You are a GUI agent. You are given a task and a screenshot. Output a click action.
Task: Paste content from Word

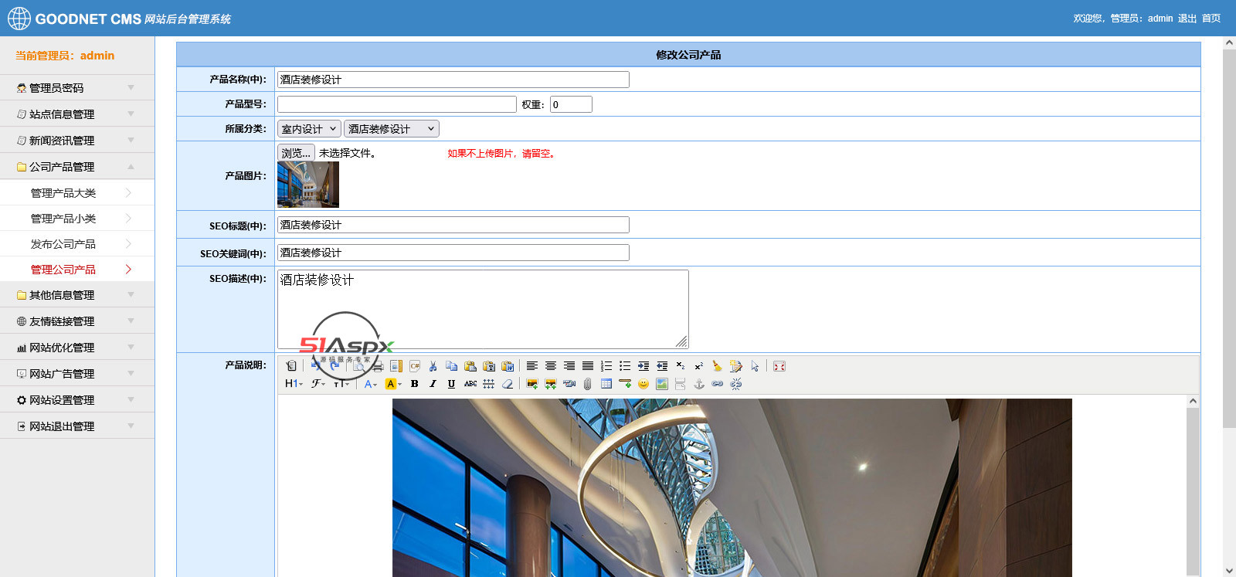tap(508, 366)
